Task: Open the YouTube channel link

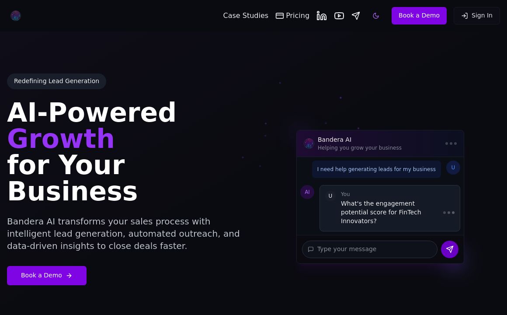Action: tap(339, 16)
